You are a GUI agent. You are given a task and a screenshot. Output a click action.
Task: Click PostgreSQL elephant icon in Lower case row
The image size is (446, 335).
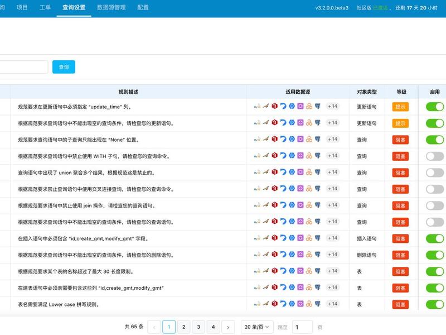(318, 304)
